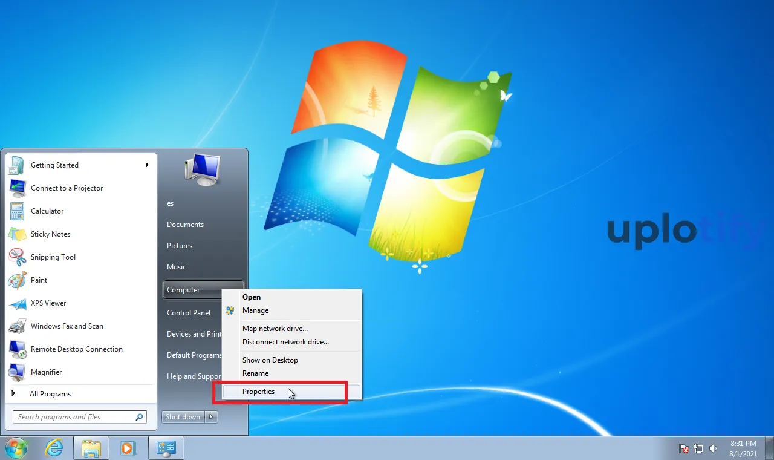Open Pictures from the Start menu

coord(180,246)
